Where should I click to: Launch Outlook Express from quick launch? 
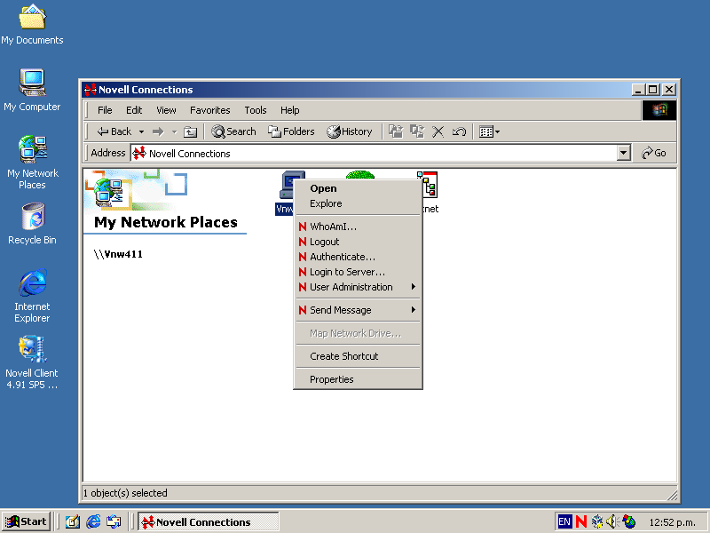[114, 521]
